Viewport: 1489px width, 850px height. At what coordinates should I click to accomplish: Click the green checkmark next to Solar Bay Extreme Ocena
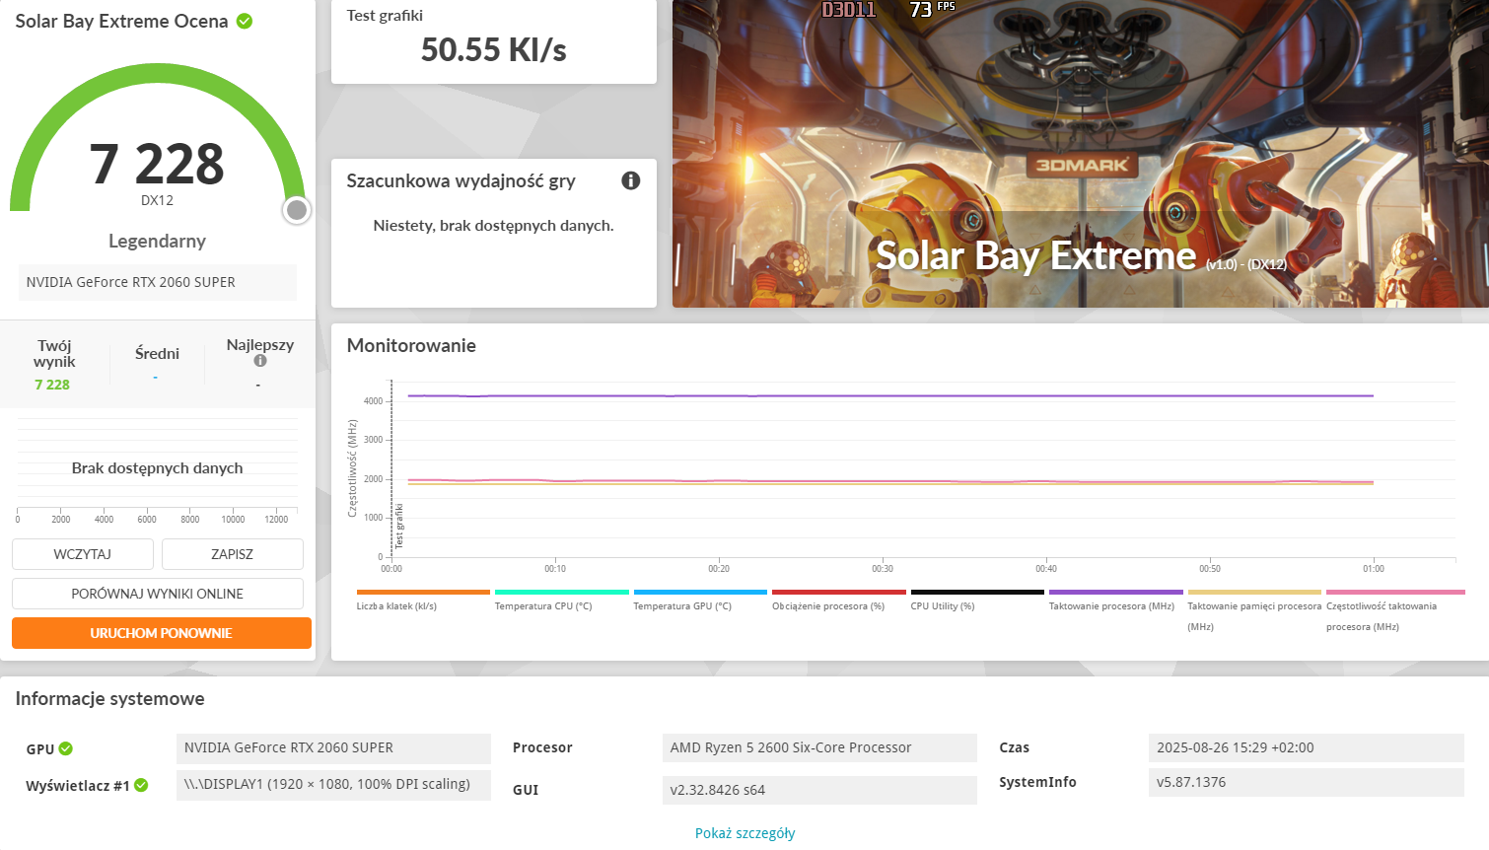point(245,21)
